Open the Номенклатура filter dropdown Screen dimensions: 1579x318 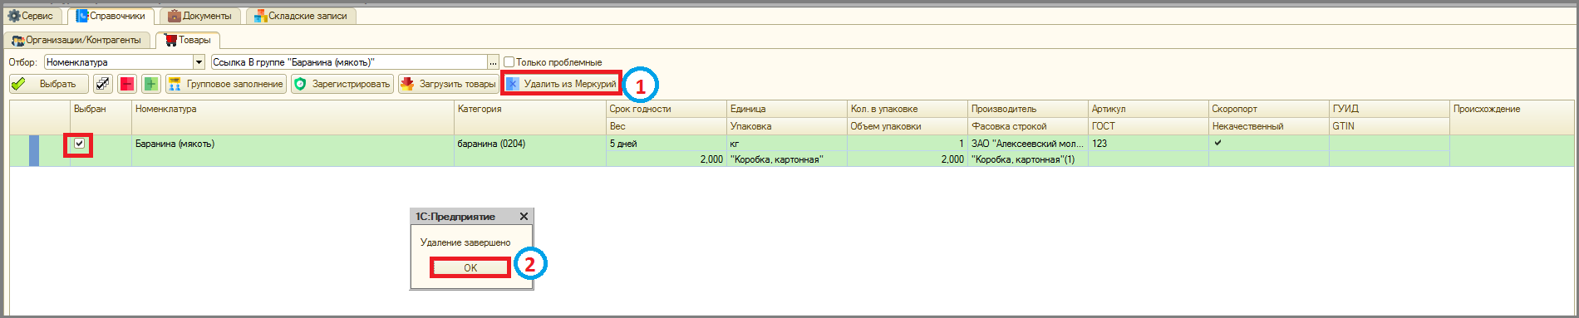pos(199,62)
